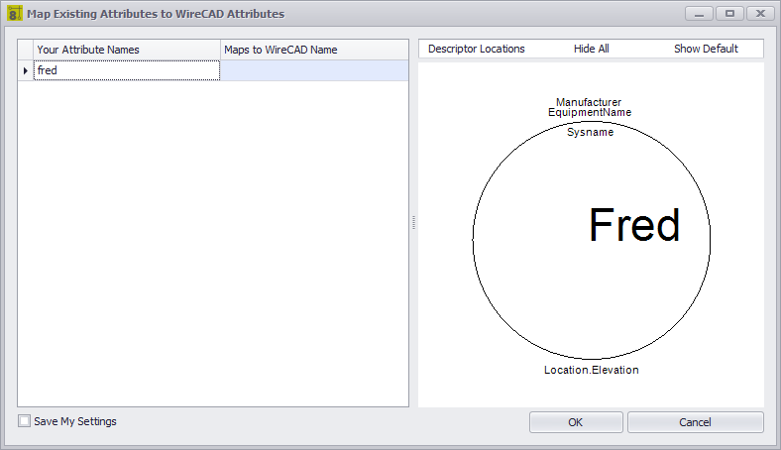Click the Location.Elevation descriptor label
The height and width of the screenshot is (450, 781).
click(x=592, y=370)
